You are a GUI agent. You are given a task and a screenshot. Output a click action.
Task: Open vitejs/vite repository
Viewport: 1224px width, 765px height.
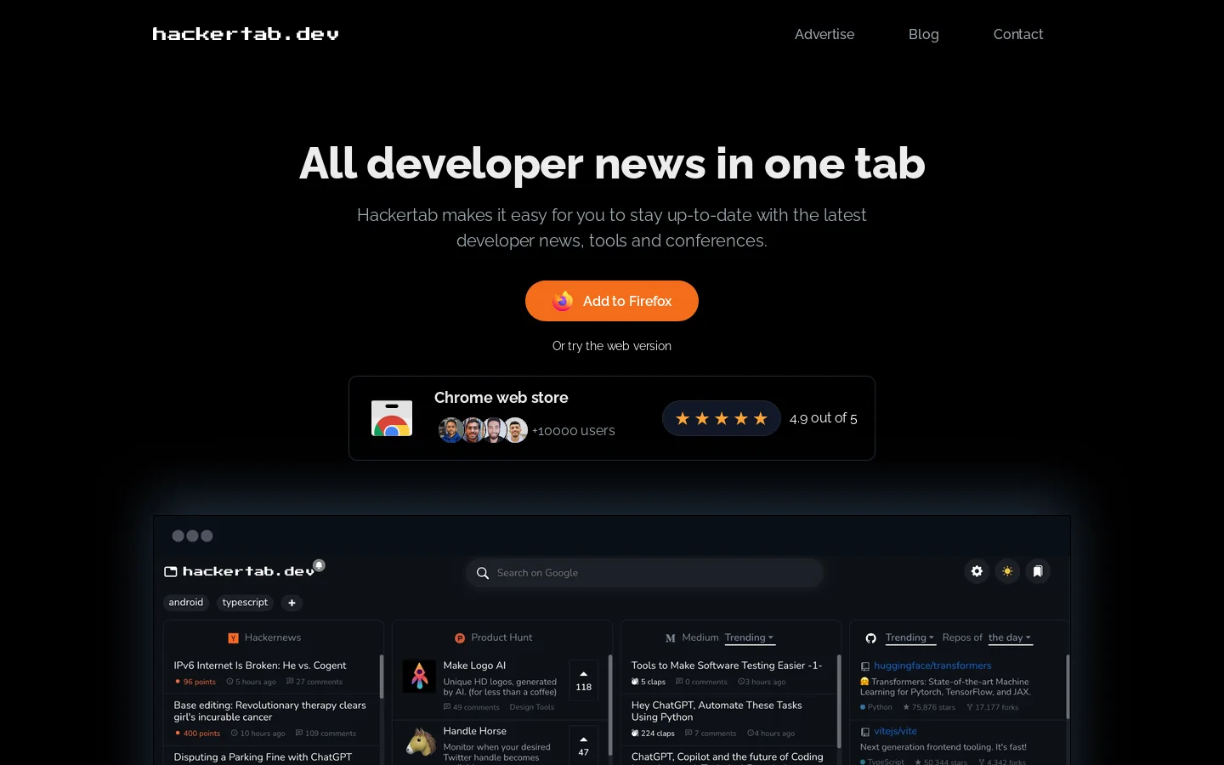895,731
